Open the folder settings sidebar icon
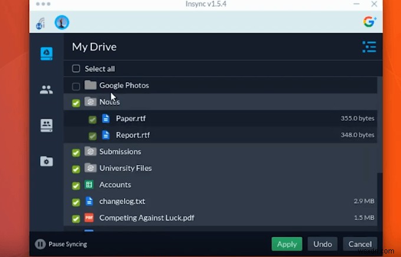 click(47, 161)
